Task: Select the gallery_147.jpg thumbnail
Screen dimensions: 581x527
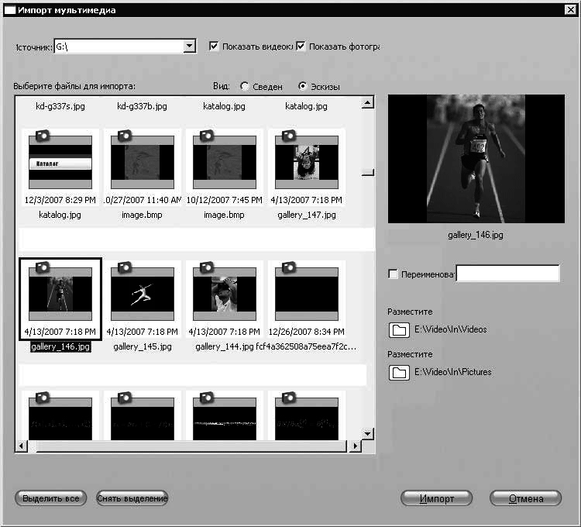Action: coord(307,167)
